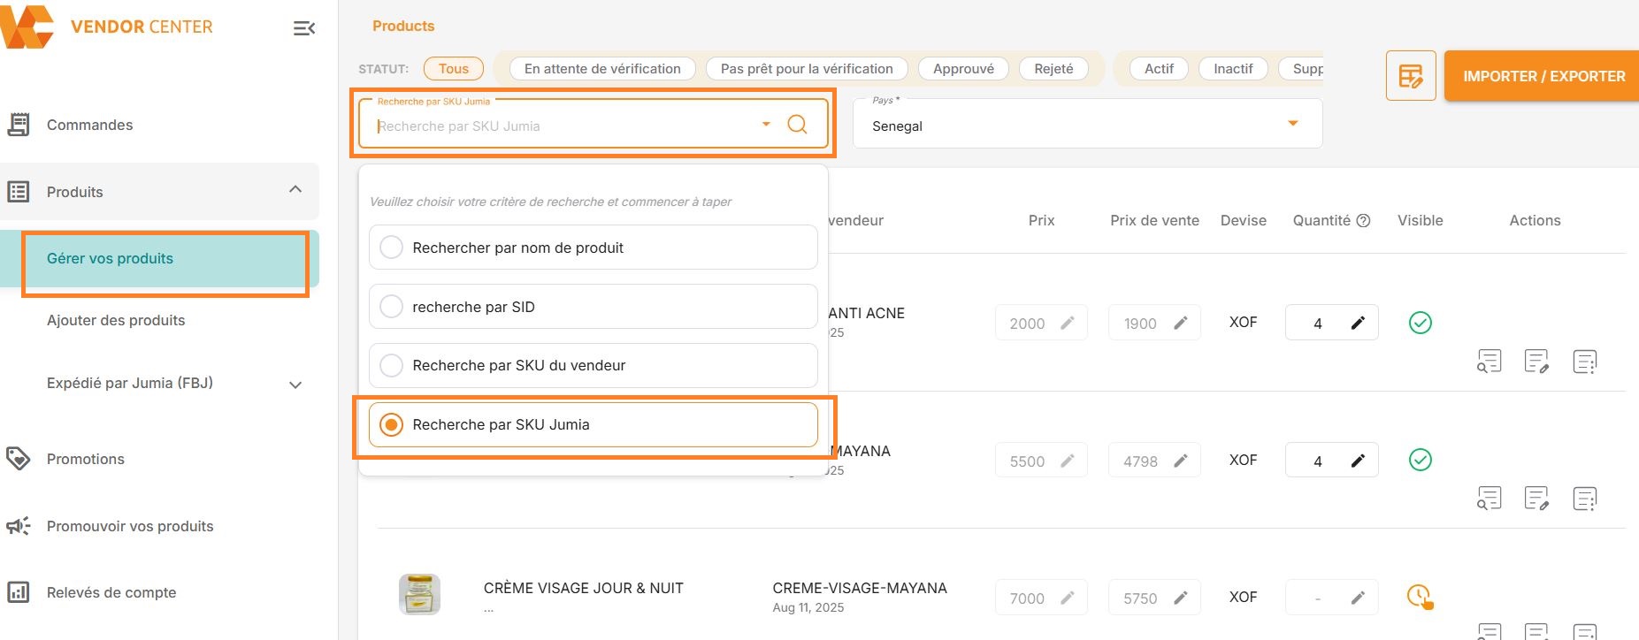Image resolution: width=1639 pixels, height=640 pixels.
Task: Filter by Actif status
Action: pyautogui.click(x=1159, y=69)
